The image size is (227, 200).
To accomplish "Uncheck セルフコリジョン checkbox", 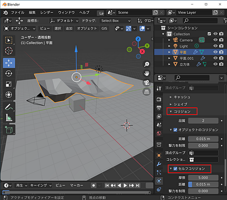I will 175,169.
